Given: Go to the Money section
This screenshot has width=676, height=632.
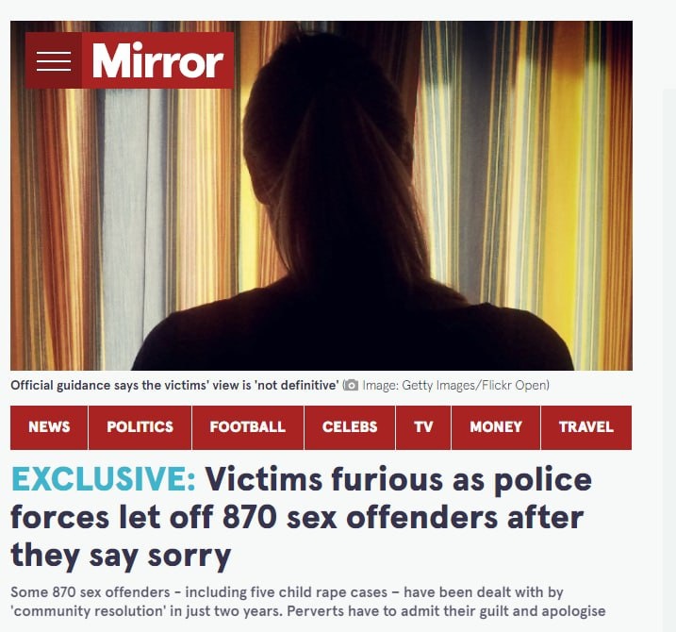Looking at the screenshot, I should point(496,427).
